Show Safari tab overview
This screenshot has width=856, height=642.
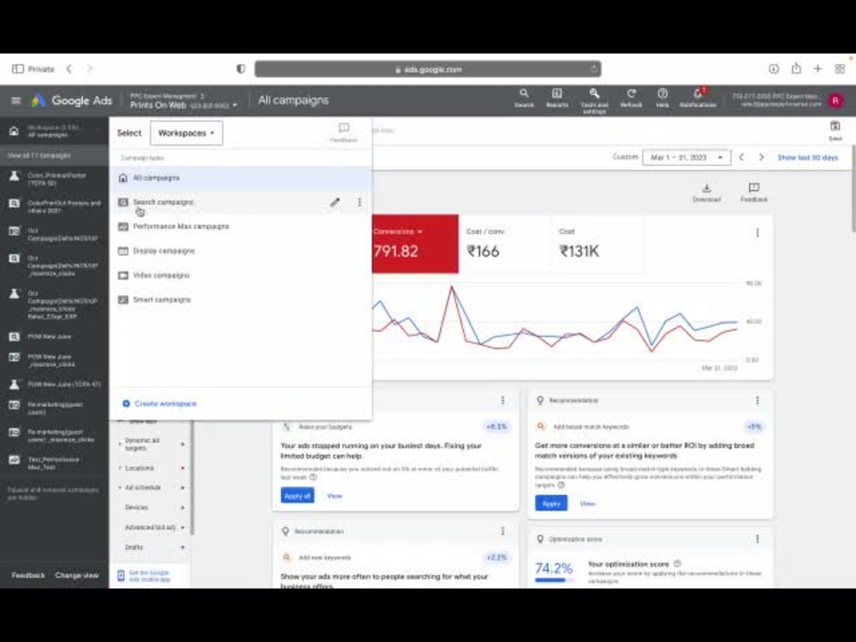click(x=840, y=68)
